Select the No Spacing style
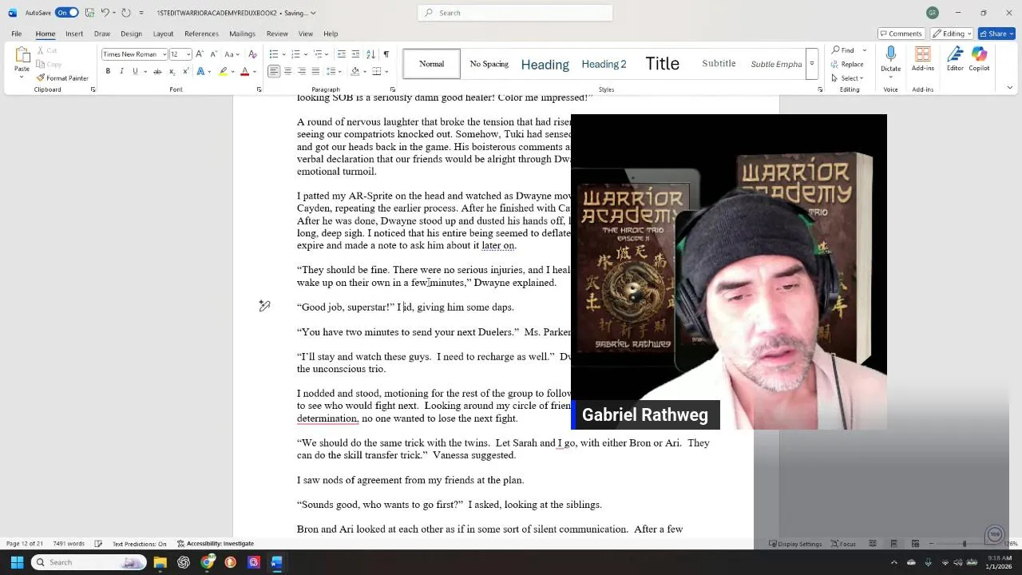Viewport: 1022px width, 575px height. pos(489,64)
